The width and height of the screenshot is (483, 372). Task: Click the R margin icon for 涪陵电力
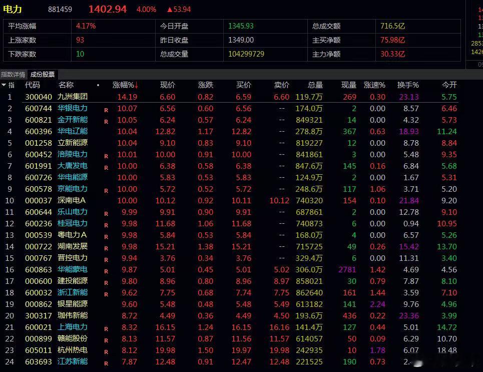[106, 156]
